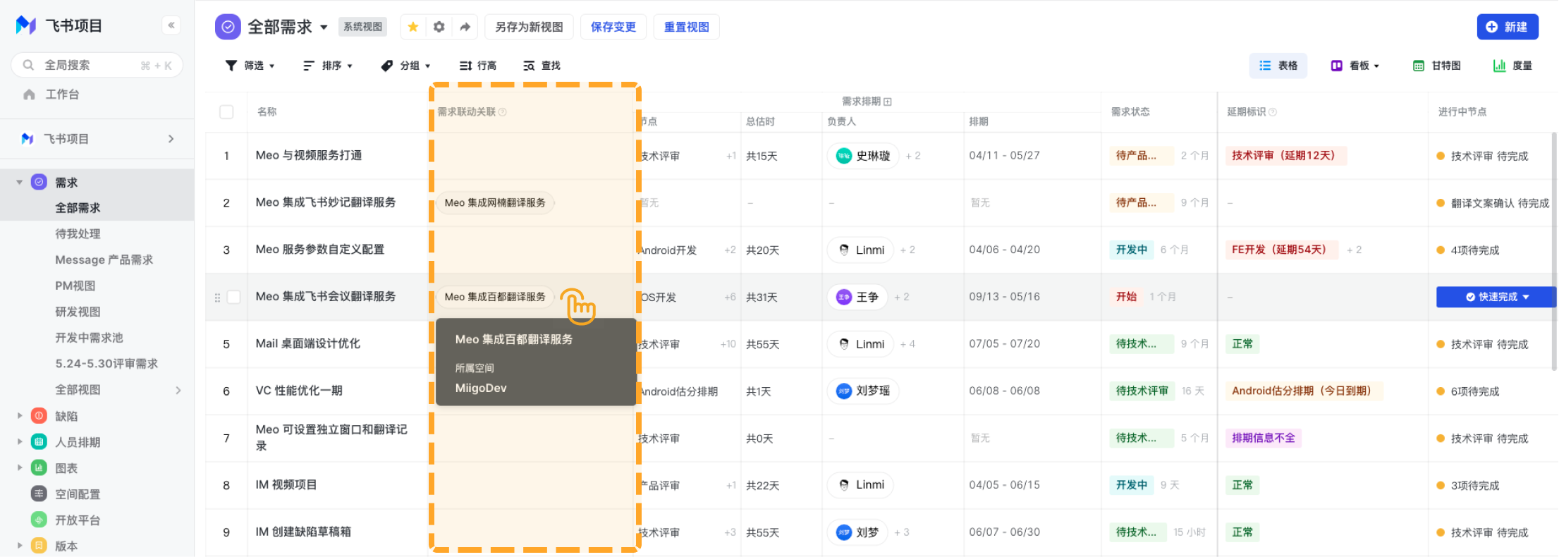Select 待我处理 in sidebar
1559x557 pixels.
coord(78,233)
